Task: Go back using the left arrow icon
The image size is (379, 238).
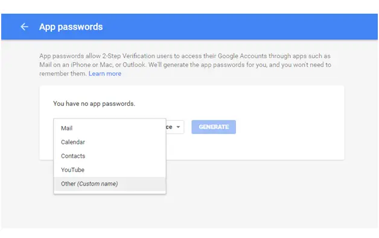Action: click(x=24, y=27)
